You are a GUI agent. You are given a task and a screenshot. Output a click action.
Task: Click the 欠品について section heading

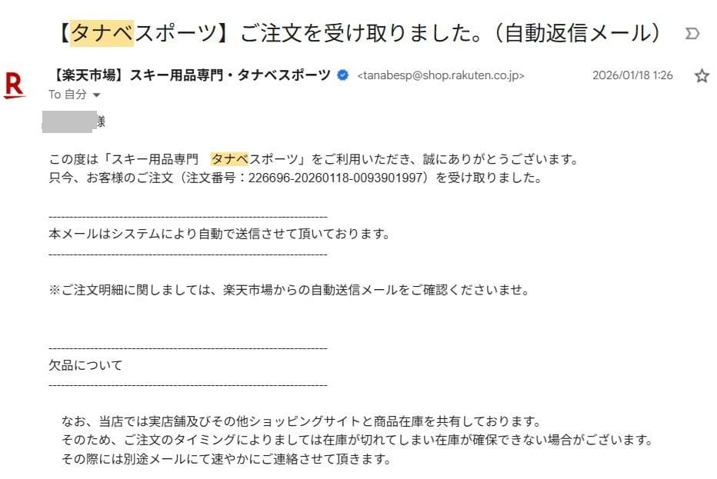tap(85, 365)
